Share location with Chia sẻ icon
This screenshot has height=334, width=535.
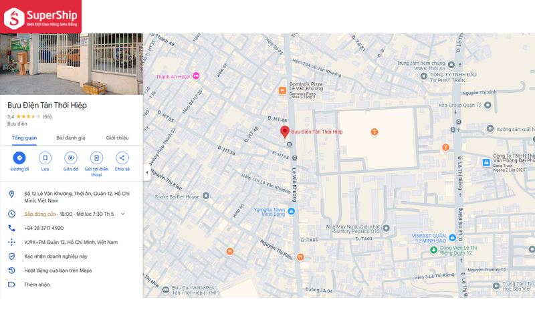pos(122,158)
